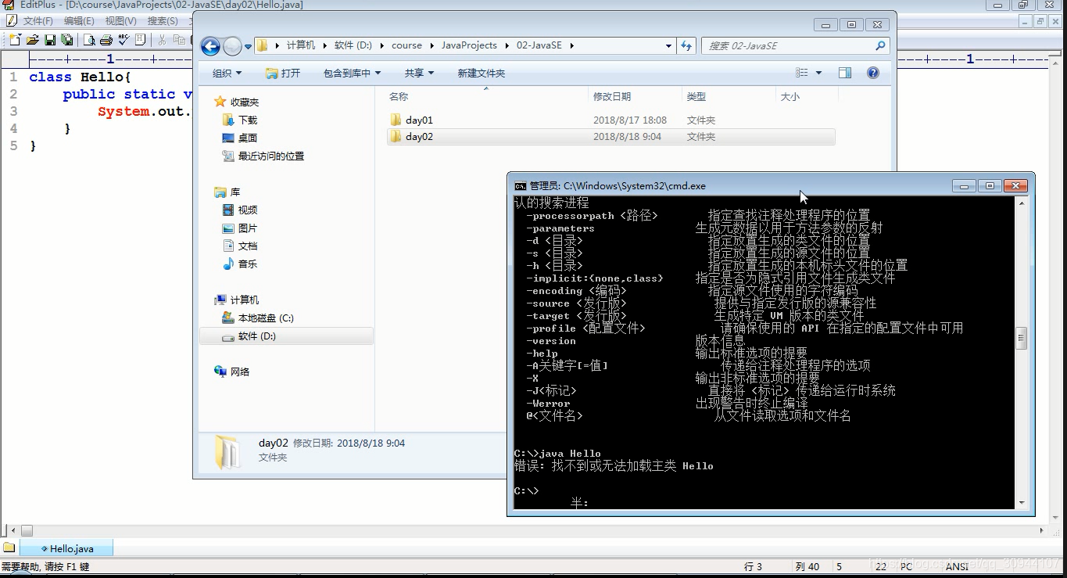This screenshot has height=578, width=1067.
Task: Click the Explorer Forward arrow button
Action: pyautogui.click(x=232, y=46)
